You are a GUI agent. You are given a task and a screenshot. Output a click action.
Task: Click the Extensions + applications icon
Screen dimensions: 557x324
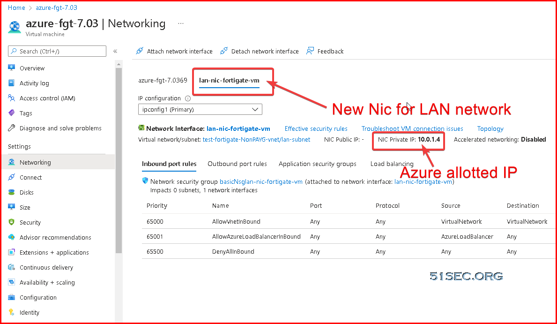click(x=11, y=252)
